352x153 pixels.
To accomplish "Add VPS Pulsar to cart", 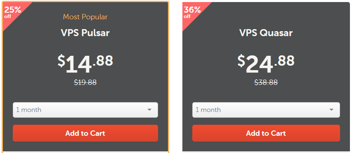I will click(x=85, y=133).
